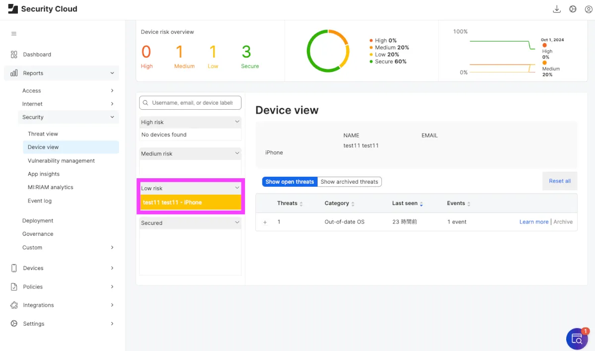This screenshot has height=351, width=595.
Task: Click the Dashboard monitor icon
Action: pyautogui.click(x=14, y=55)
